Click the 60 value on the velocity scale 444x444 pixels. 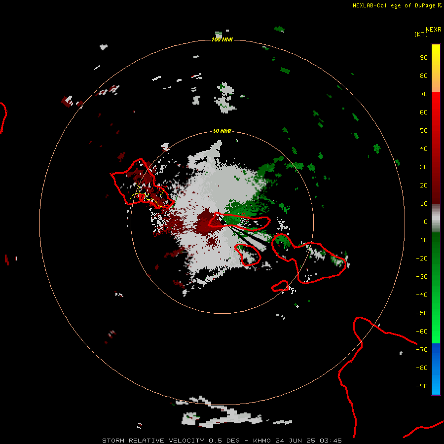(424, 112)
